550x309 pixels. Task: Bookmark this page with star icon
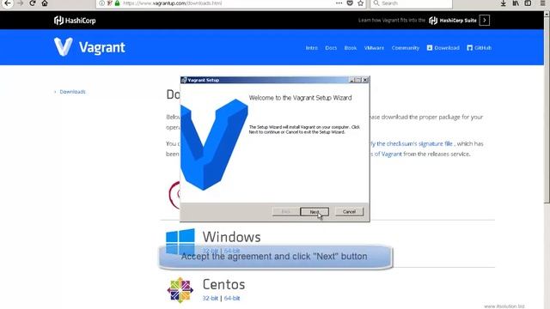click(x=361, y=3)
